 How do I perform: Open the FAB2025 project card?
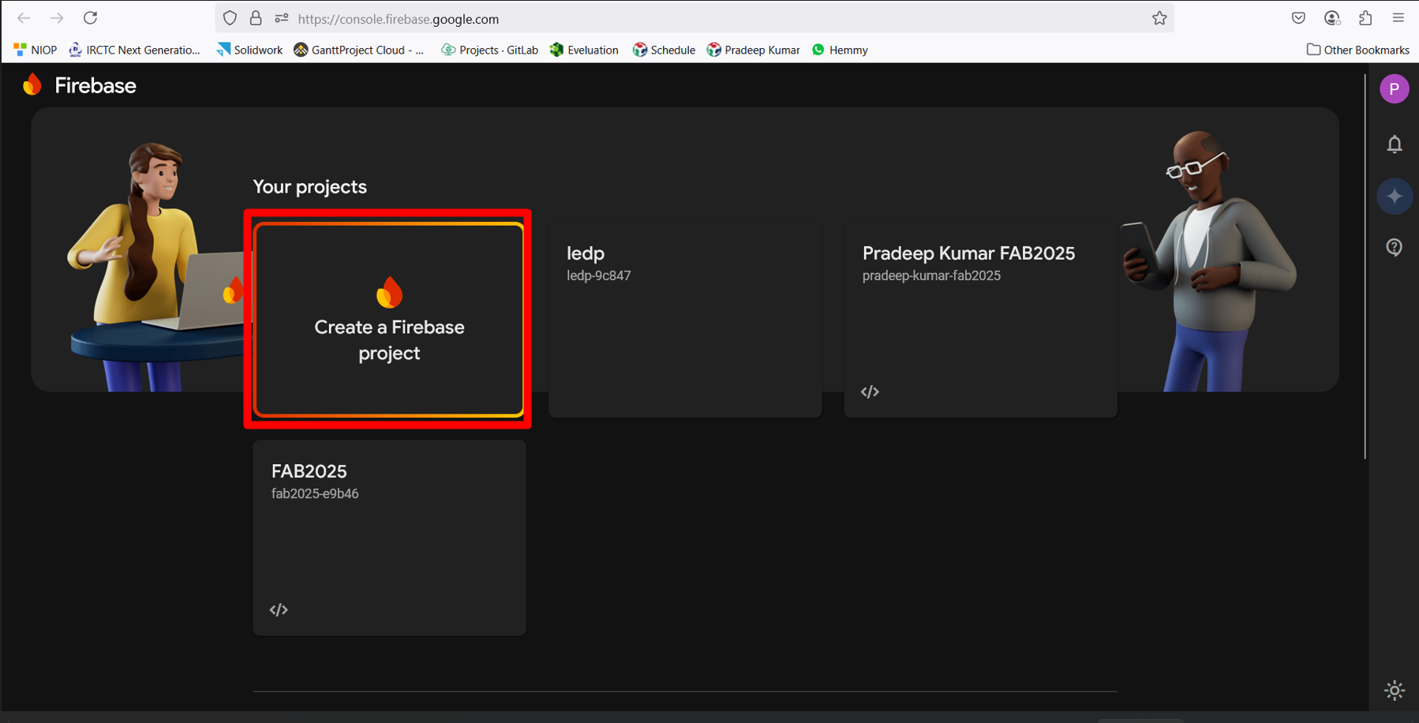pyautogui.click(x=389, y=538)
